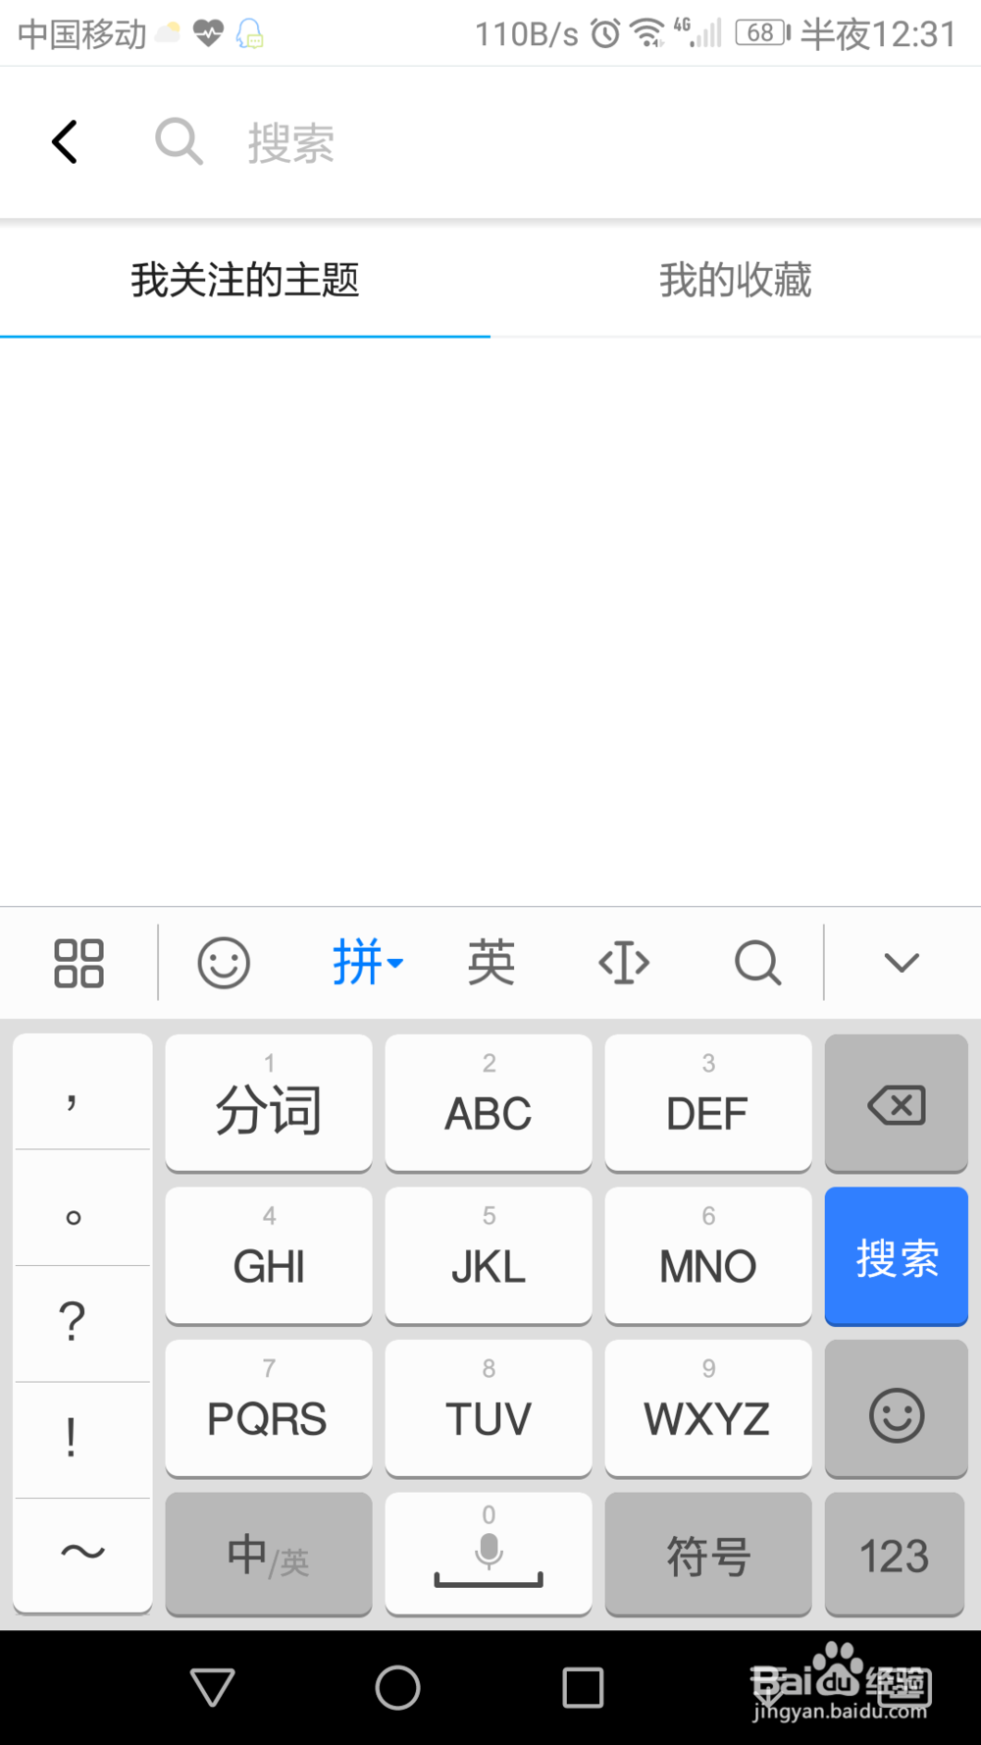Open emoji panel from keyboard toolbar
981x1745 pixels.
pos(224,963)
